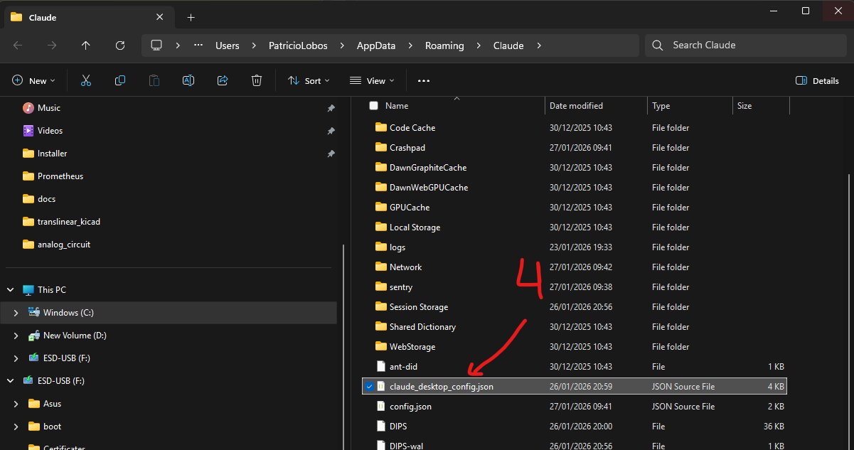Expand the Windows (C:) tree node
The width and height of the screenshot is (854, 450).
[x=16, y=313]
